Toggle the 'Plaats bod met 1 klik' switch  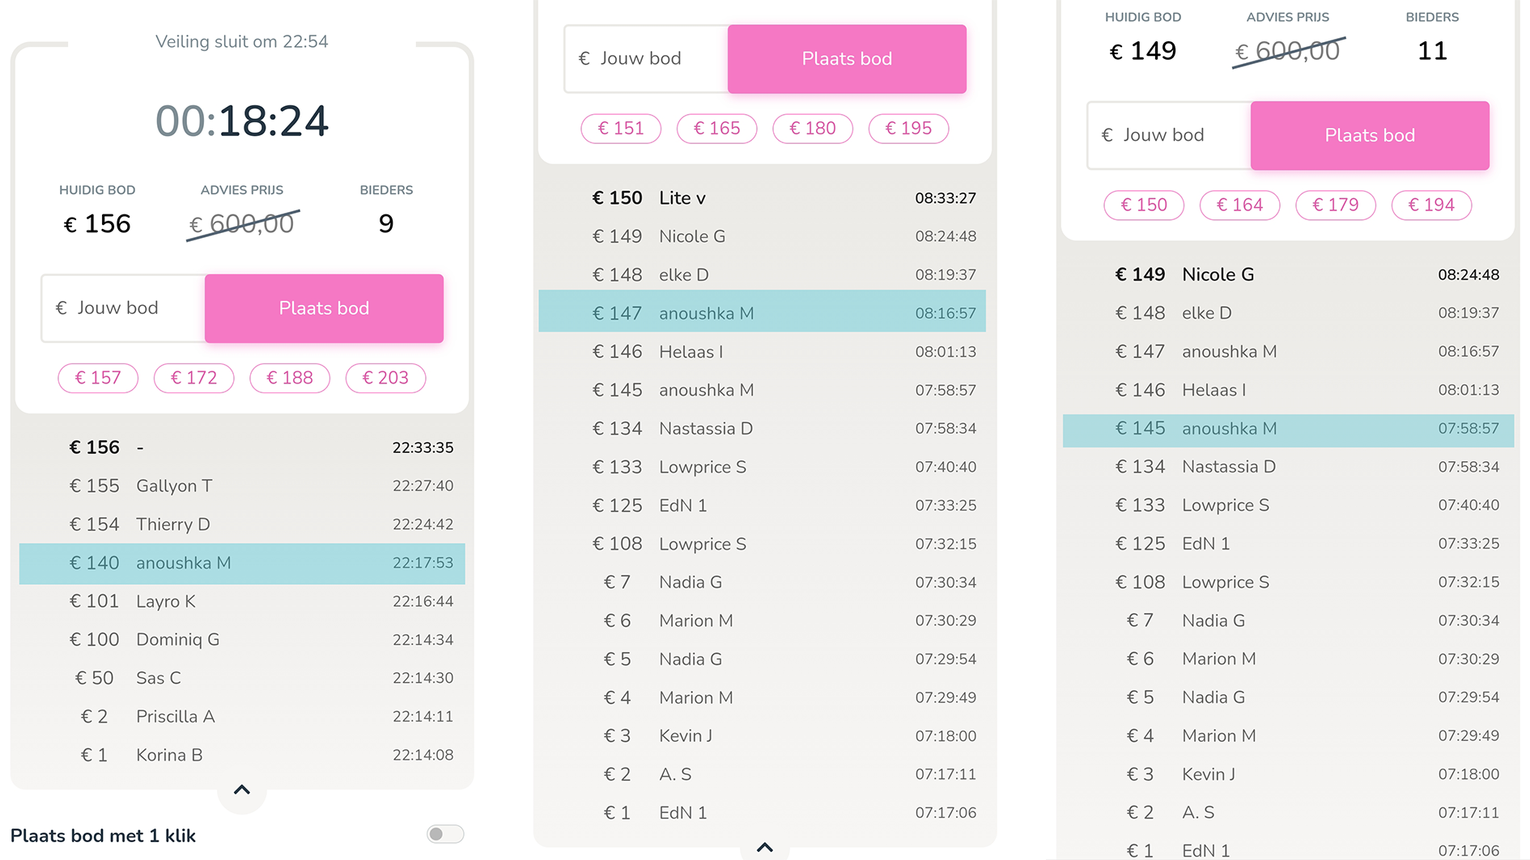[444, 834]
